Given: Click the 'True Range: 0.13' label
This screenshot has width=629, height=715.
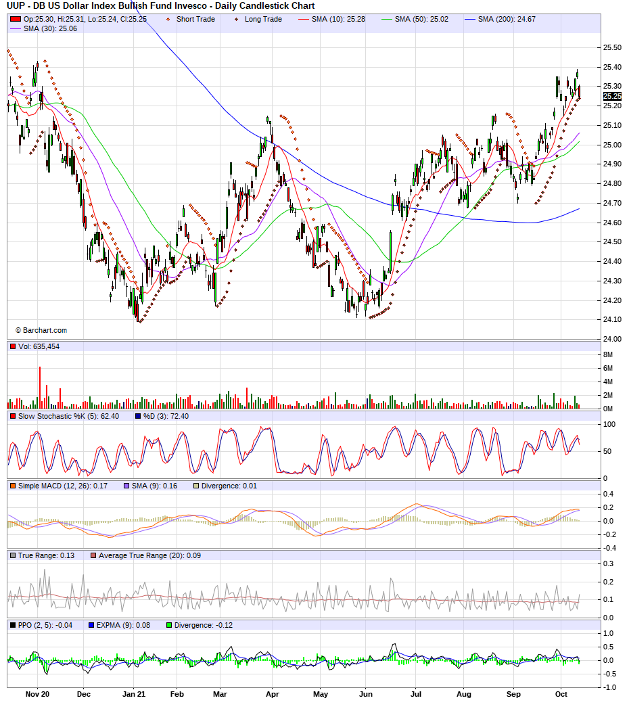Looking at the screenshot, I should pyautogui.click(x=46, y=556).
